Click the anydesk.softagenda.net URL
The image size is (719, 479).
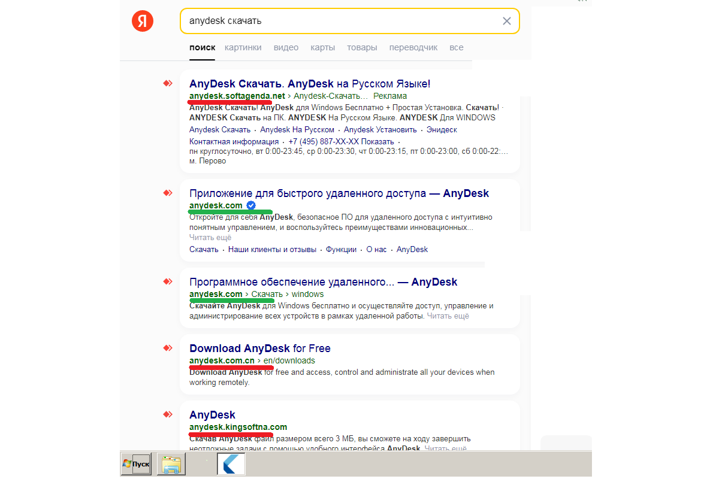(237, 96)
